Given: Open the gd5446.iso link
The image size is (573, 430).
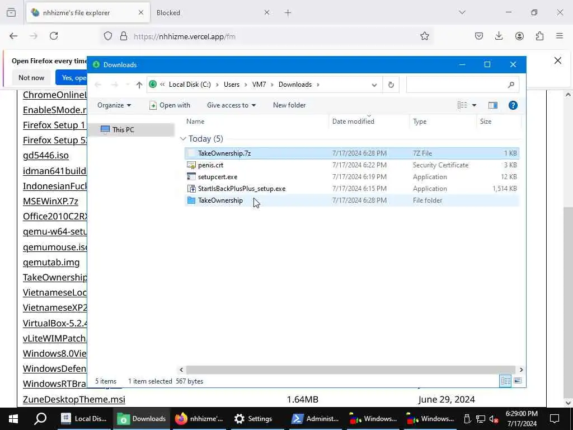Looking at the screenshot, I should pyautogui.click(x=46, y=156).
